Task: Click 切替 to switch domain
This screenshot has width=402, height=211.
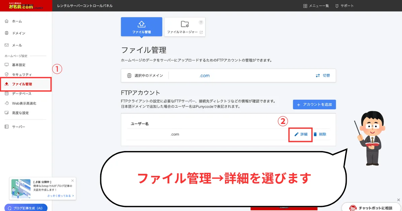Action: point(323,76)
